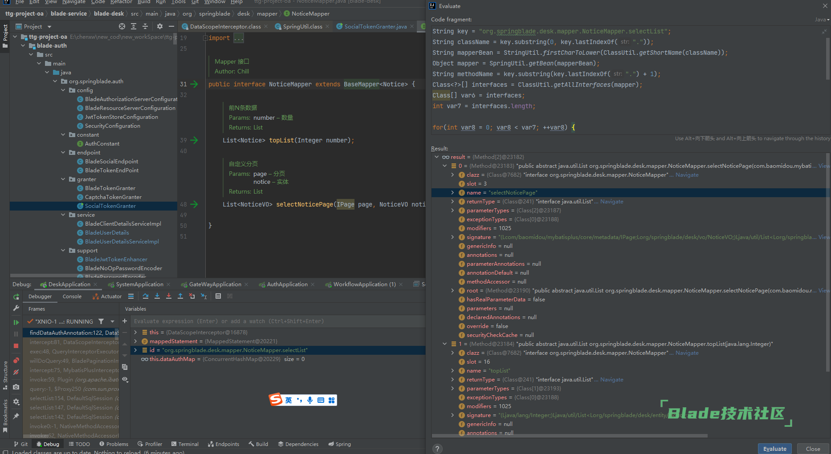831x454 pixels.
Task: Click Show Execution Point icon beside Actuator
Action: [x=130, y=296]
